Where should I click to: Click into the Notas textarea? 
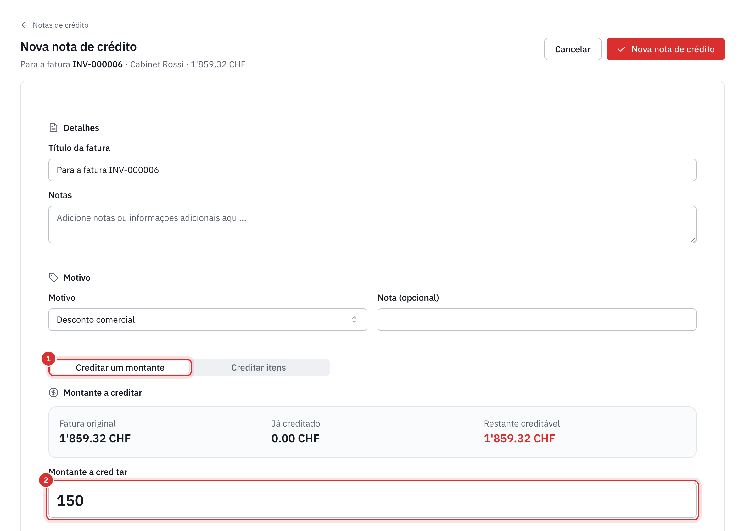coord(372,225)
